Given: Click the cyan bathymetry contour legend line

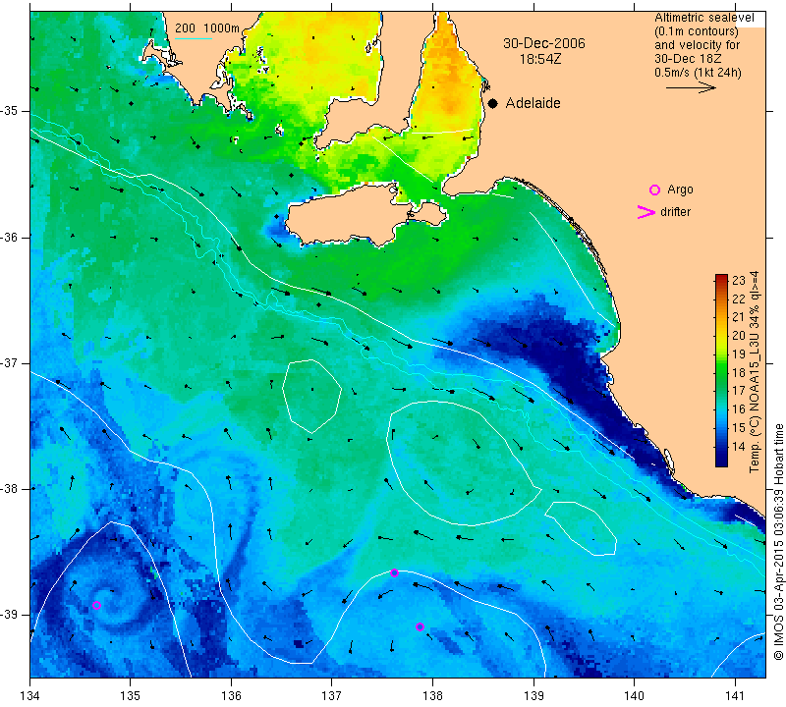Looking at the screenshot, I should coord(194,38).
